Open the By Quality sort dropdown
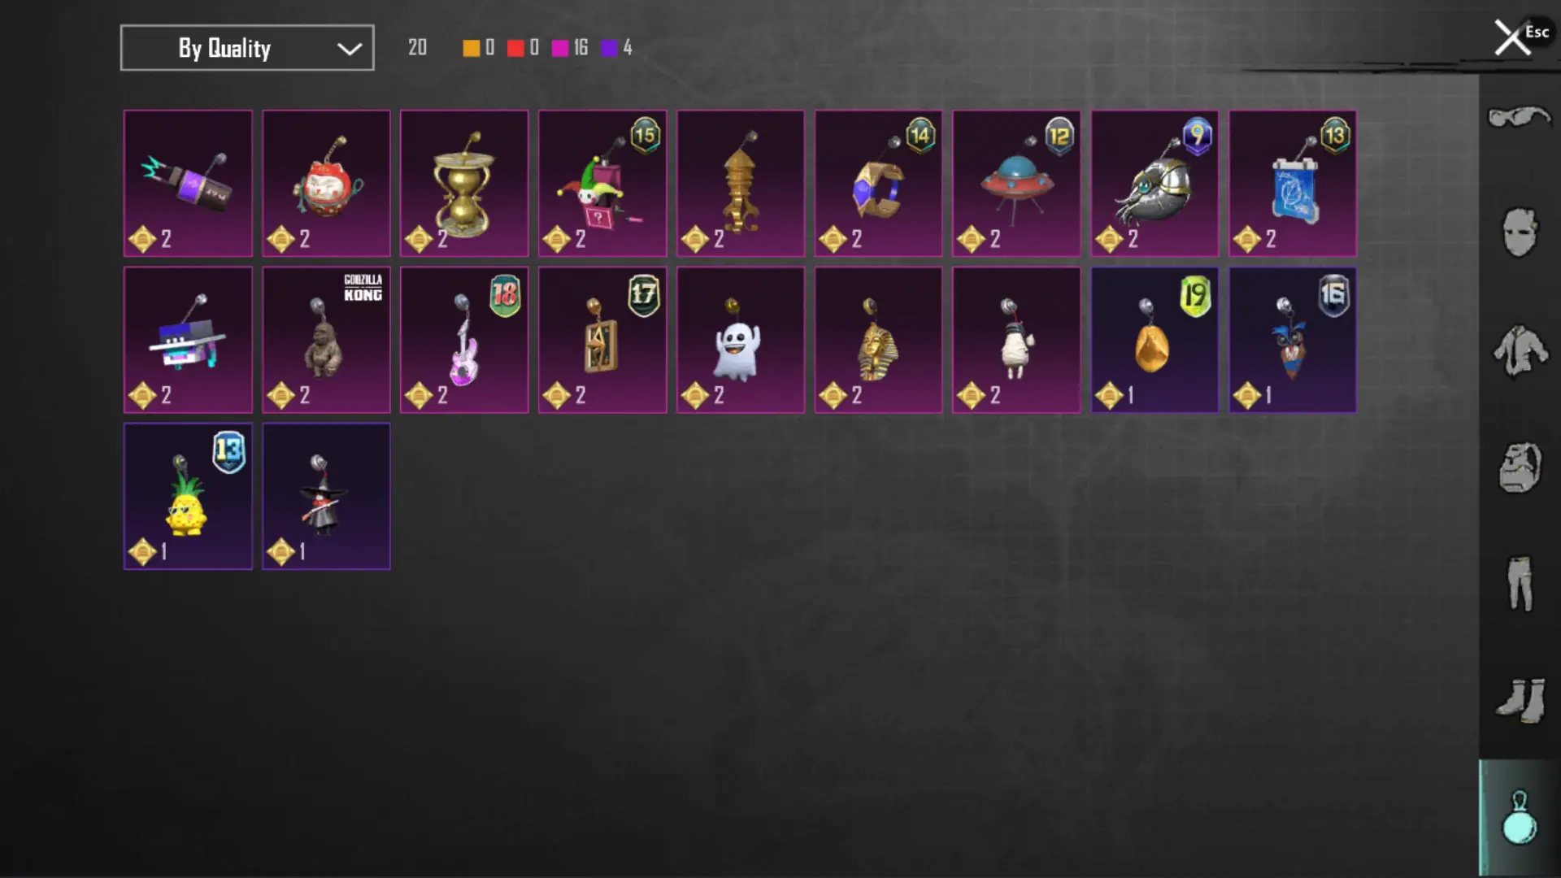 point(247,48)
